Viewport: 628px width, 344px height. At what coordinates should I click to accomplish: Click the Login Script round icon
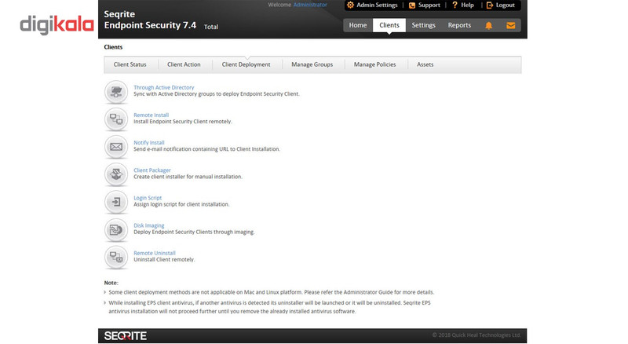click(x=116, y=202)
